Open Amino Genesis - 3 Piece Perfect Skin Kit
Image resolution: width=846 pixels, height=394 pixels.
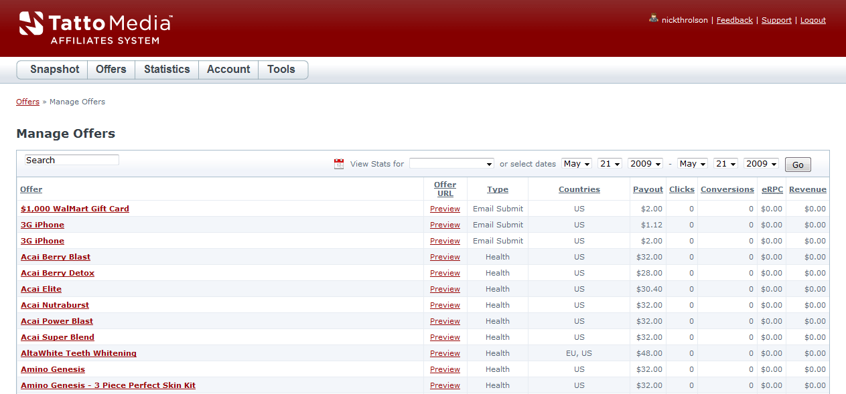108,385
